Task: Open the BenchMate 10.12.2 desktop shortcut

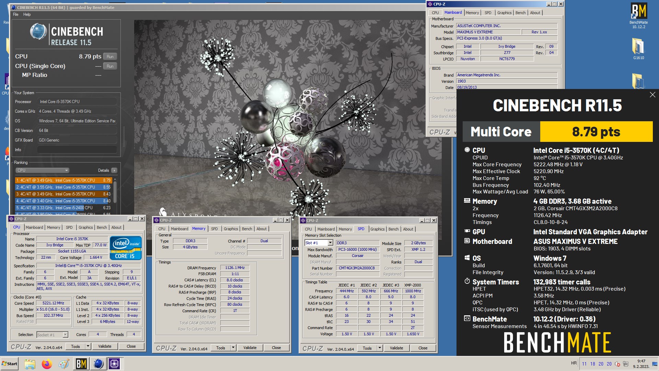Action: (x=638, y=15)
